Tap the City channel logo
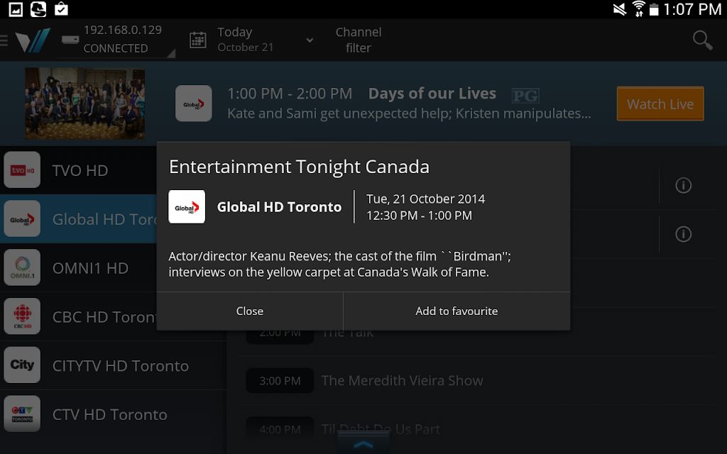Viewport: 727px width, 454px height. 22,365
